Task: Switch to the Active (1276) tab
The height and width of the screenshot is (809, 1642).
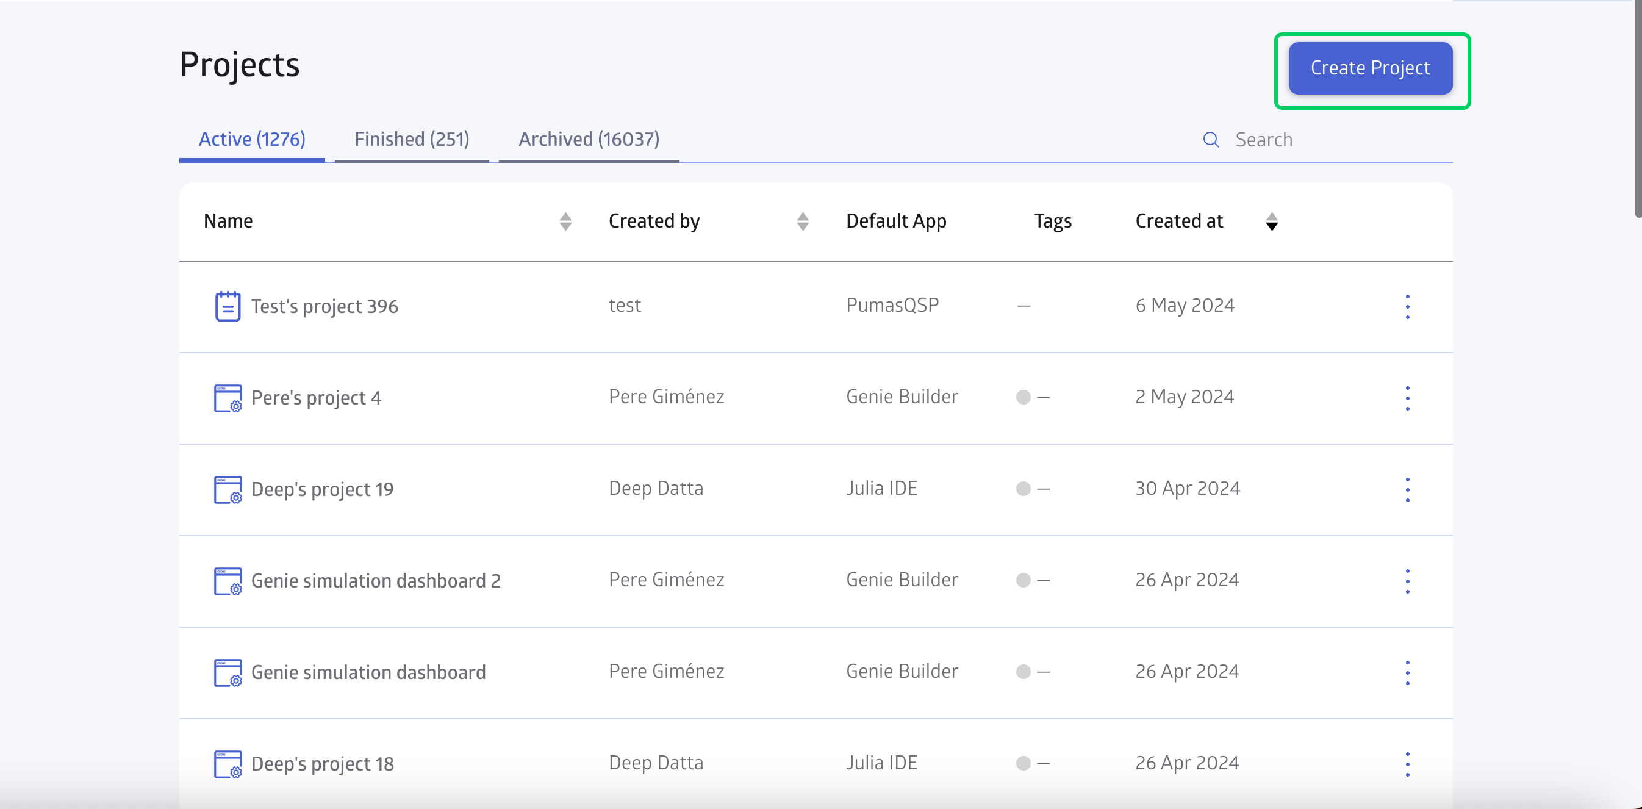Action: click(x=252, y=139)
